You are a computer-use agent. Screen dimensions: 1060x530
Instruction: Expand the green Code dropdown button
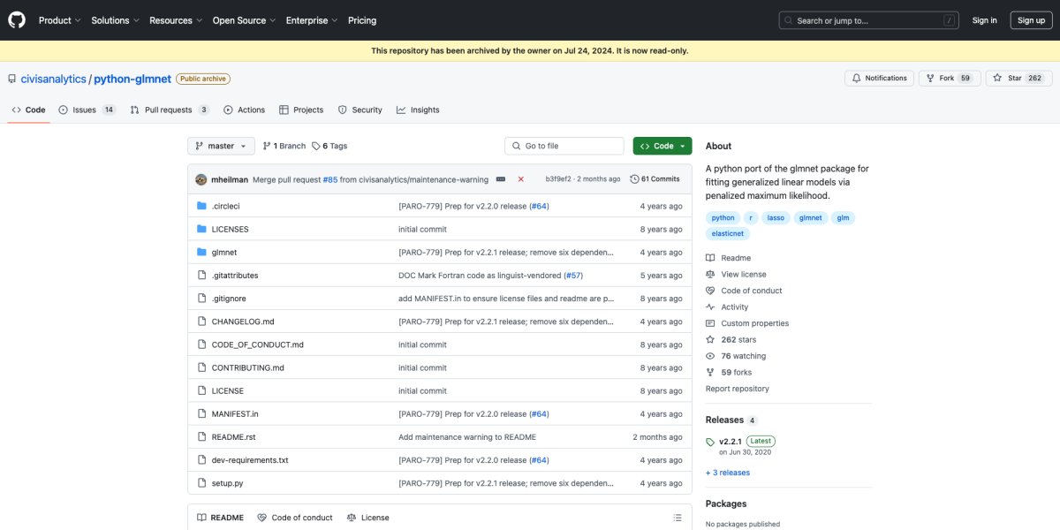(x=662, y=146)
